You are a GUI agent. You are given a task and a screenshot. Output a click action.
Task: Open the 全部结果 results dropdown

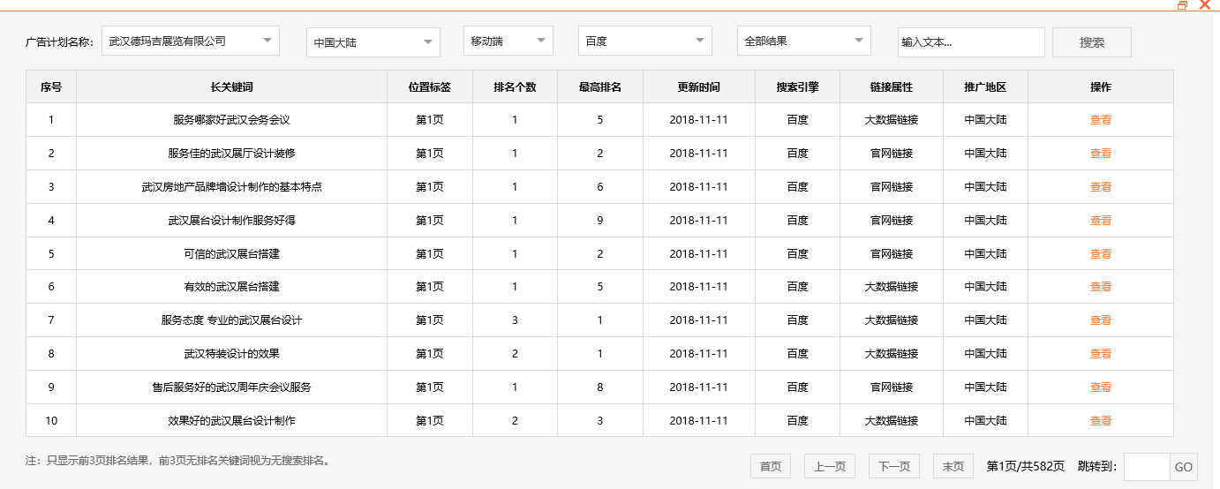point(804,41)
